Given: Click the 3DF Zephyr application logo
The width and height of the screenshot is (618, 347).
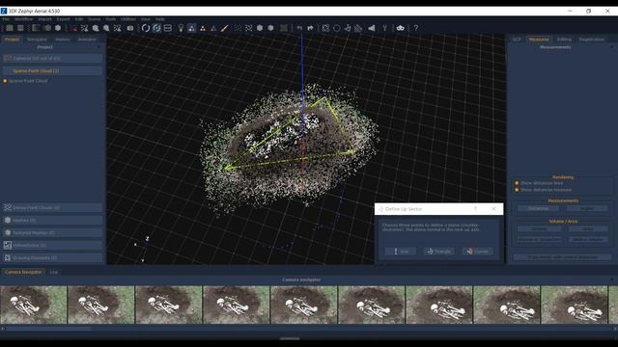Looking at the screenshot, I should (4, 11).
